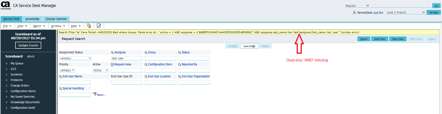The width and height of the screenshot is (442, 114).
Task: Open Assignment Status dropdown
Action: (x=75, y=58)
